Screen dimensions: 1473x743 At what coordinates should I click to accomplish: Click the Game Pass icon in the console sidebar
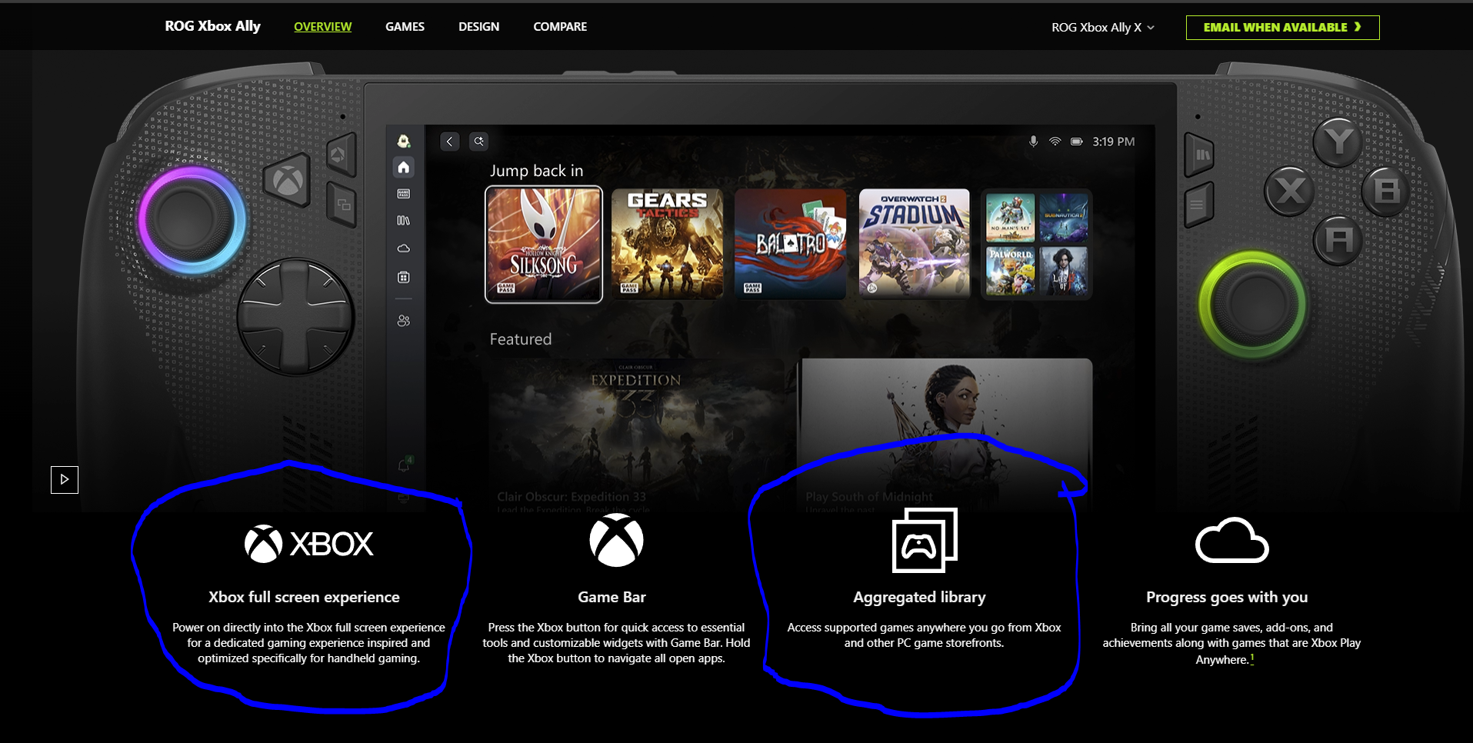[x=404, y=194]
